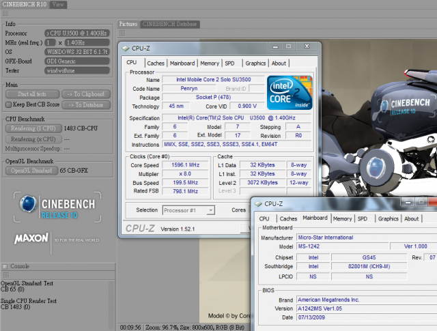This screenshot has height=331, width=437.
Task: Select the CPU tab in the rear CPU-Z window
Action: pyautogui.click(x=132, y=62)
